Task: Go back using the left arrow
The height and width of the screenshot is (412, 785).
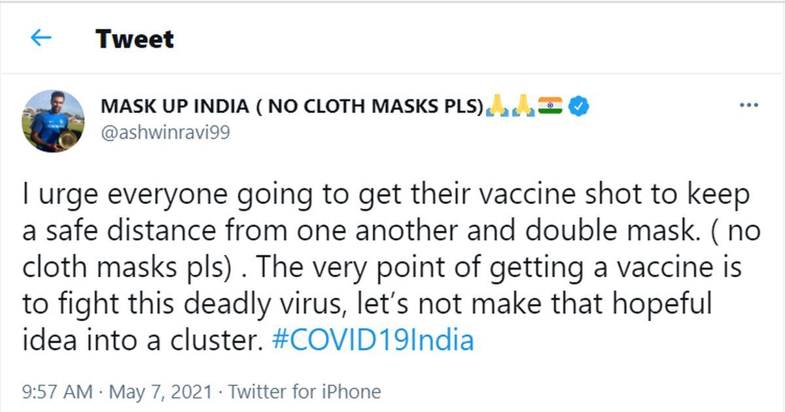Action: [41, 38]
